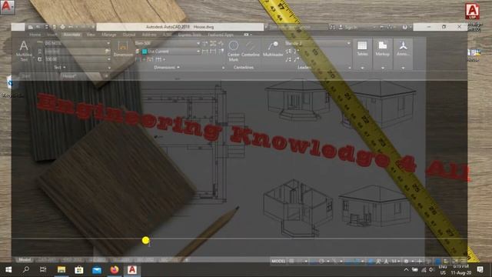This screenshot has width=492, height=277.
Task: Click the taskbar clock and date
Action: tap(461, 270)
